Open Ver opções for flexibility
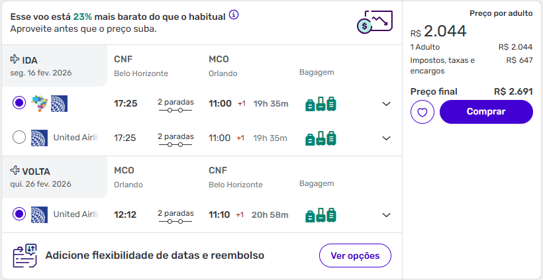 356,256
